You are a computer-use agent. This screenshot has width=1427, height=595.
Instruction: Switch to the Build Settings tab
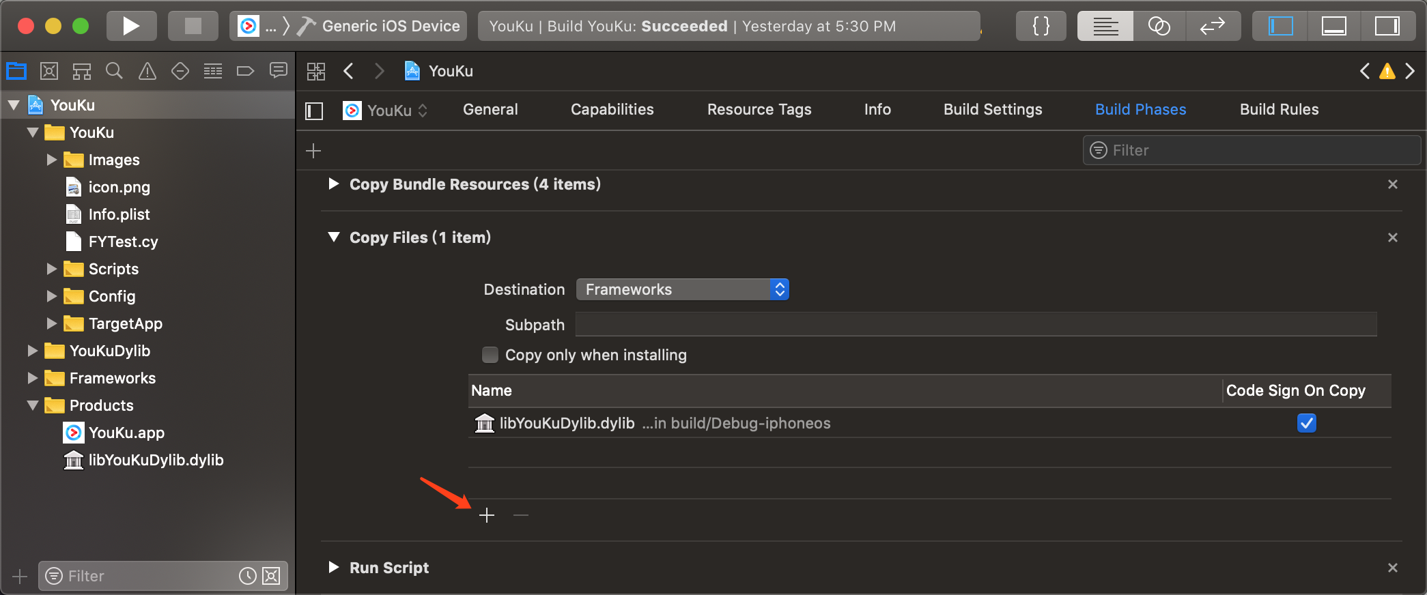click(x=992, y=109)
